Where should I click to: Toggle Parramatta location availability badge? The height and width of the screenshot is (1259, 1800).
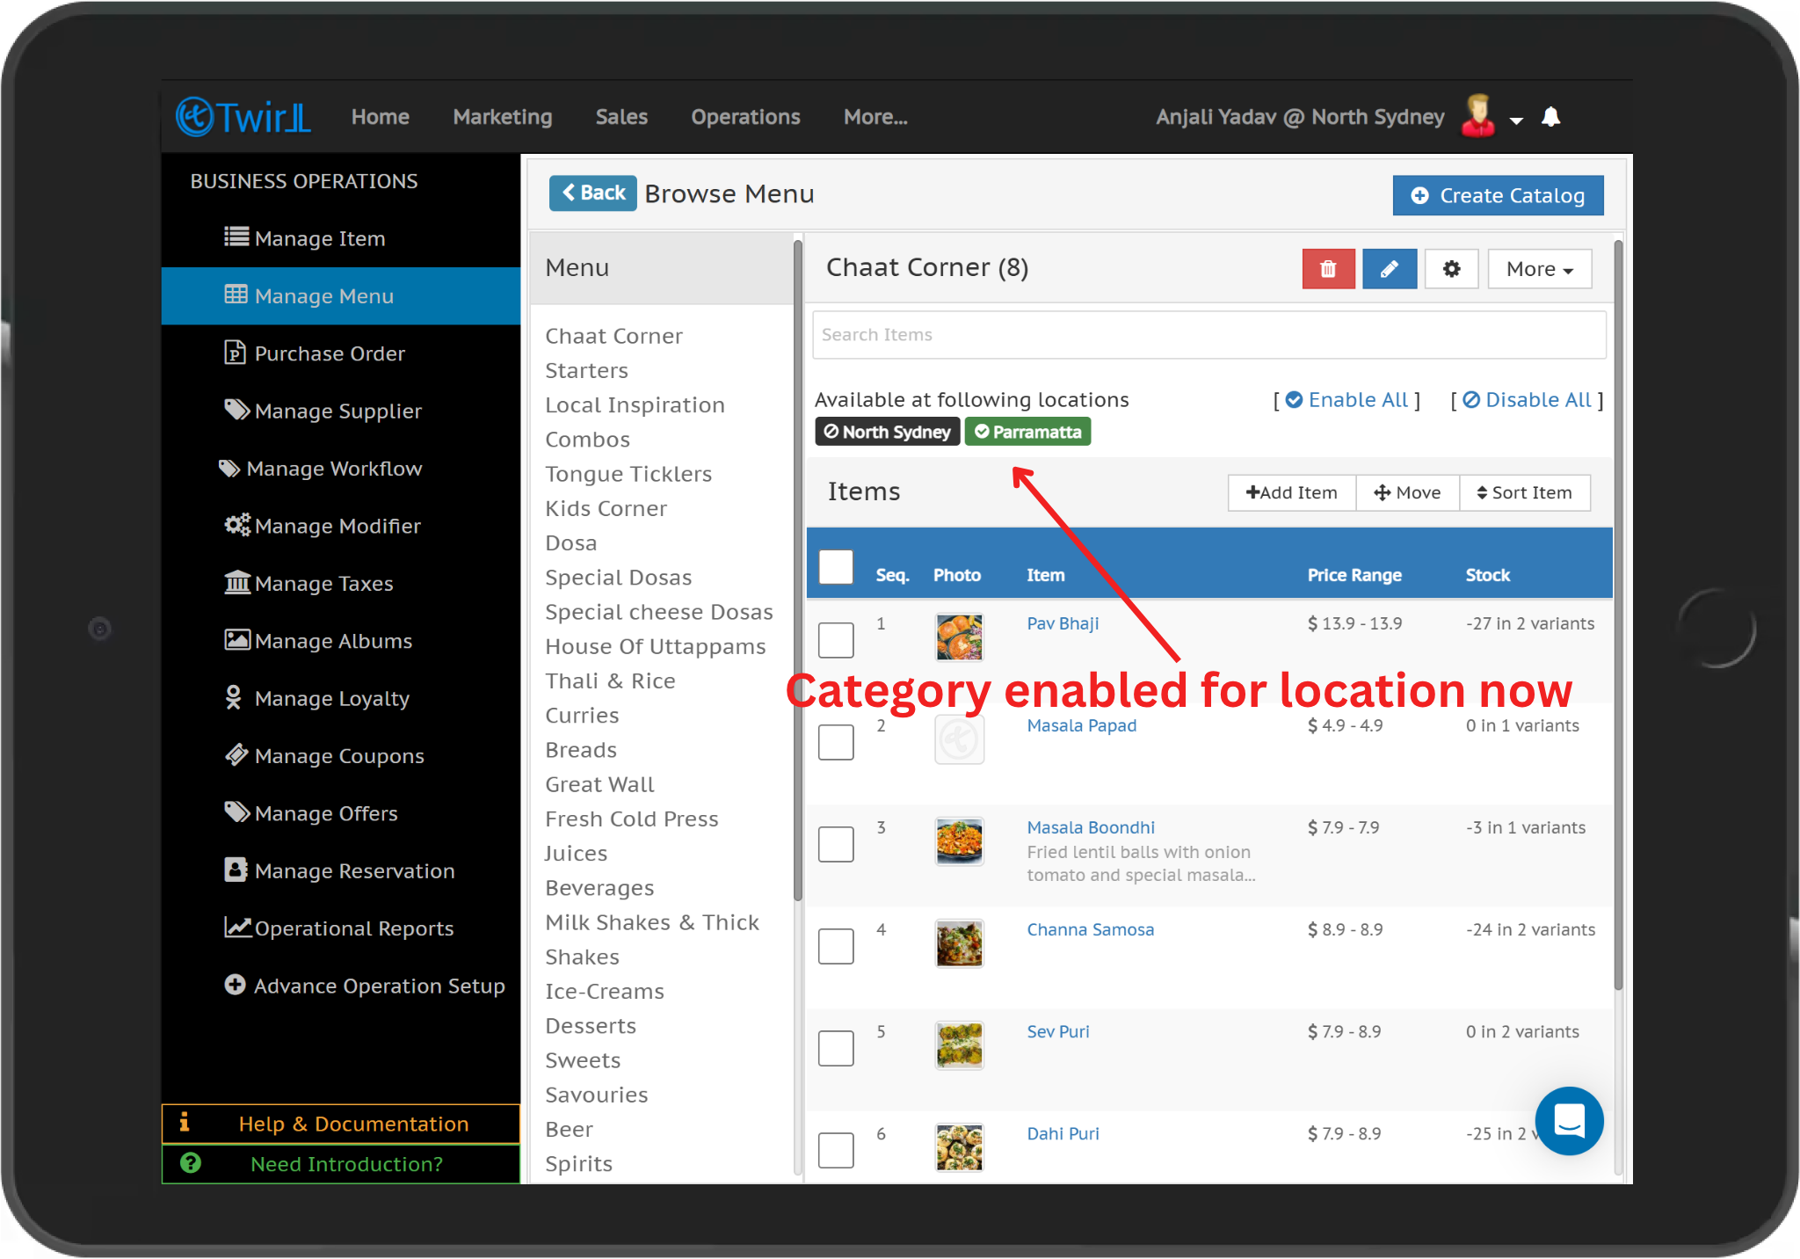1027,432
